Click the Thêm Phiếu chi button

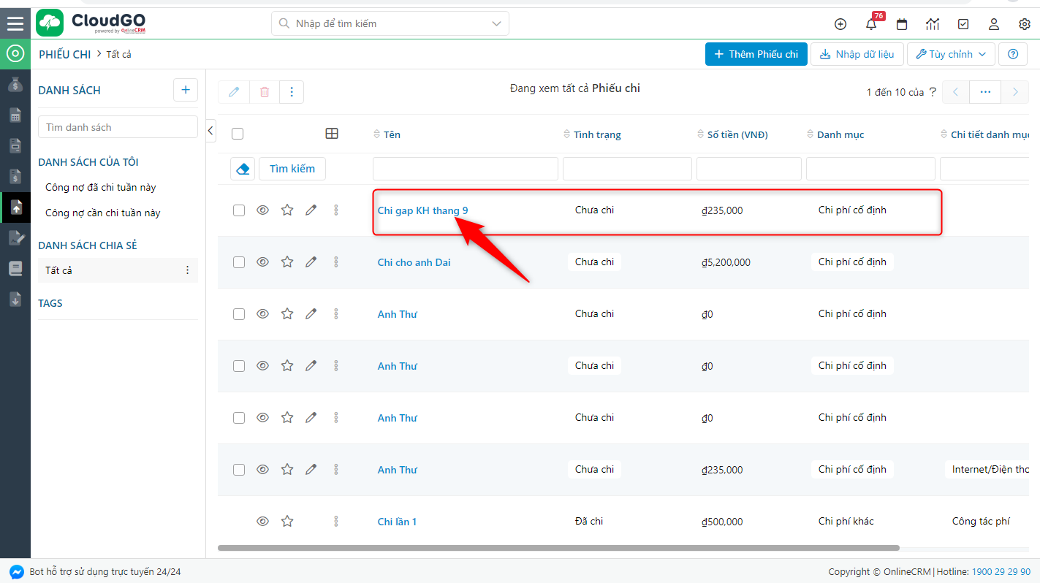coord(756,53)
